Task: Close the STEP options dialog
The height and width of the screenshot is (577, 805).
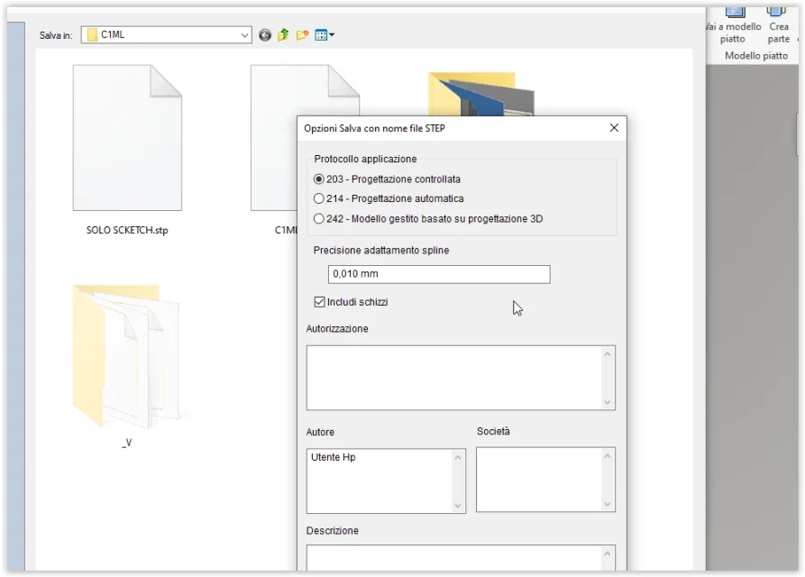Action: point(614,128)
